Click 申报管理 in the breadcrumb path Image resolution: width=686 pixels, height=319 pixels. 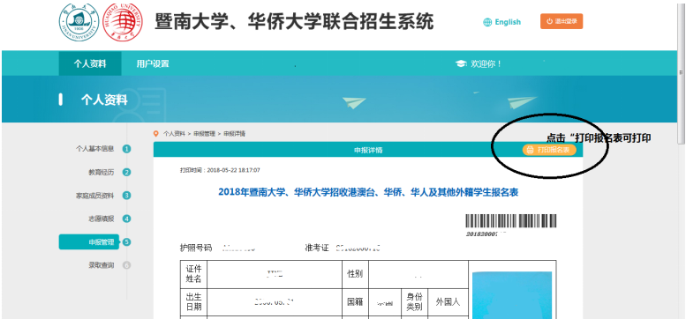[x=204, y=134]
